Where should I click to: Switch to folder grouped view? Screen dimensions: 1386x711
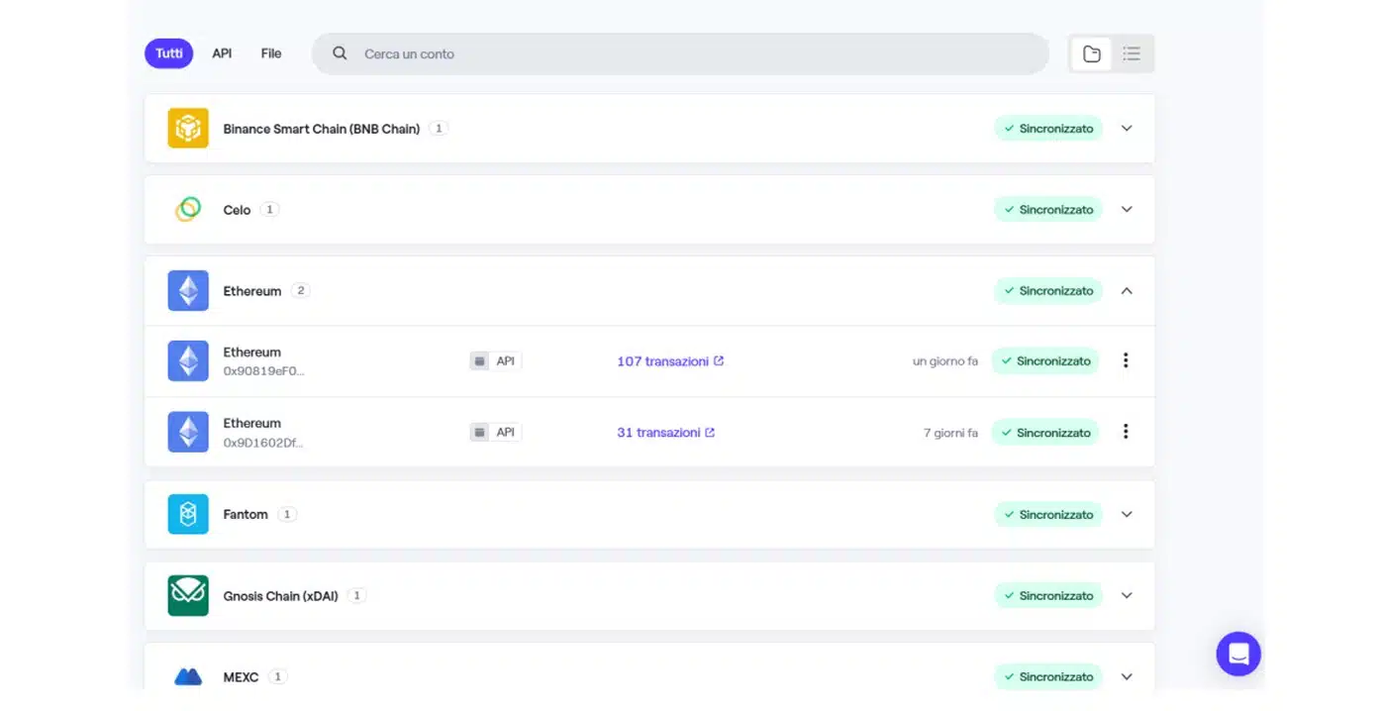coord(1091,54)
